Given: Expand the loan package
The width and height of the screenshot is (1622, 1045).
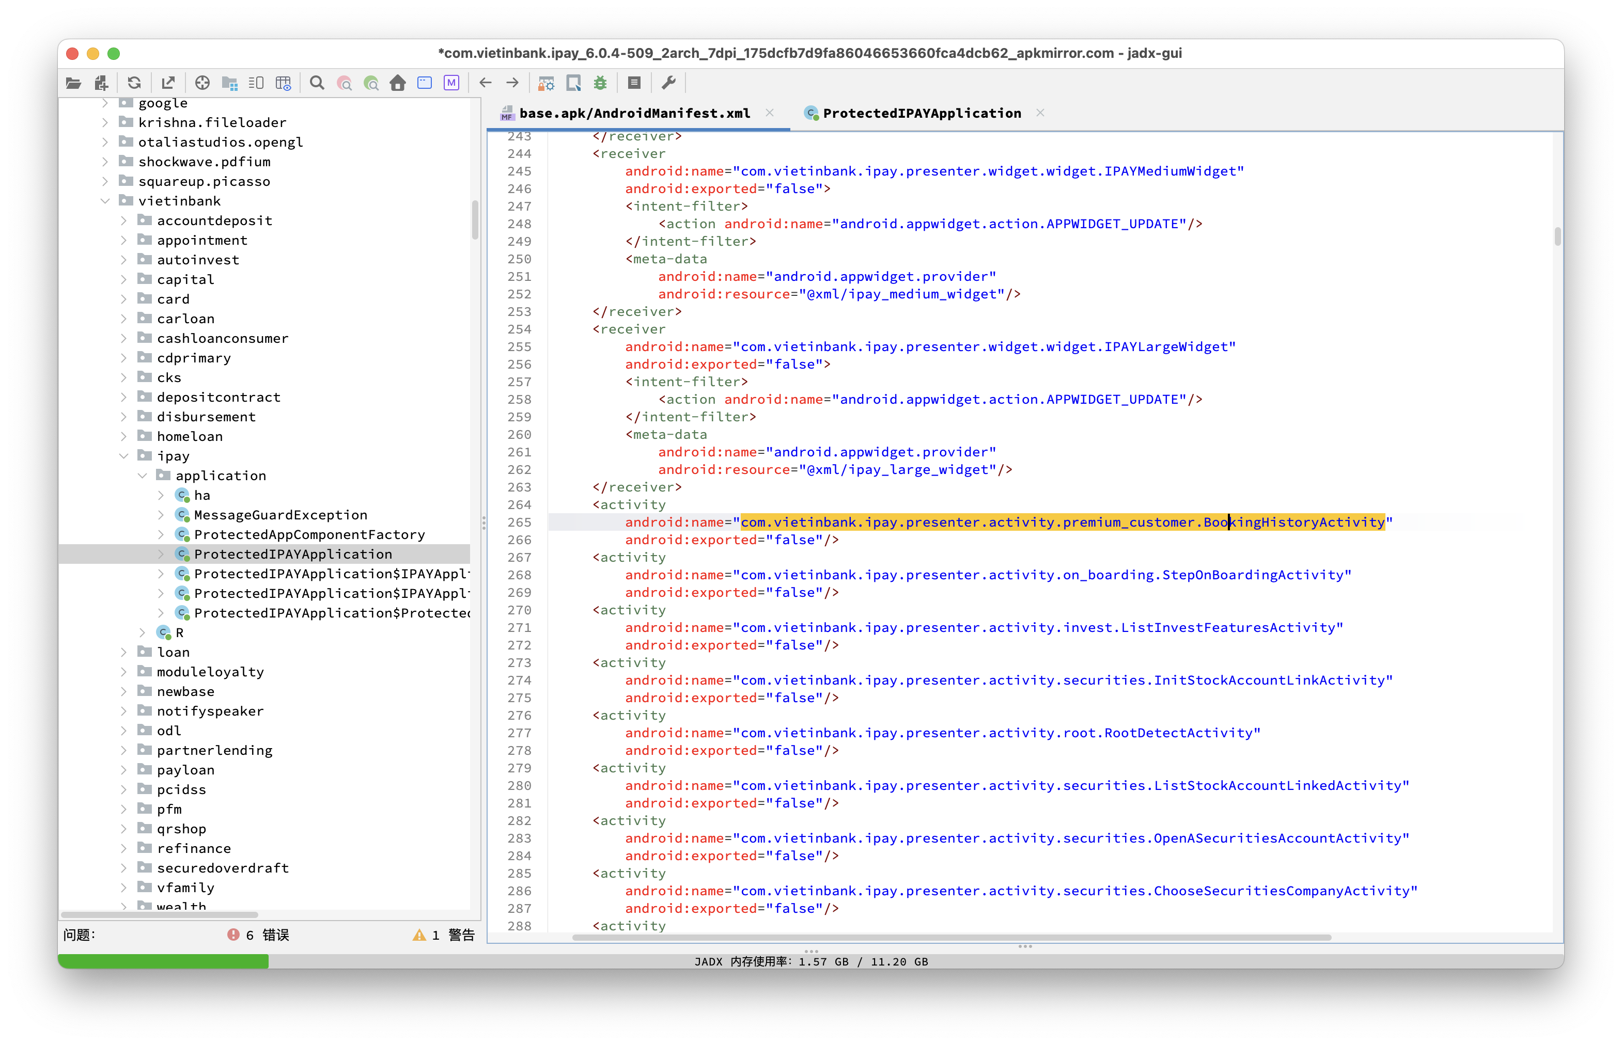Looking at the screenshot, I should pyautogui.click(x=123, y=652).
